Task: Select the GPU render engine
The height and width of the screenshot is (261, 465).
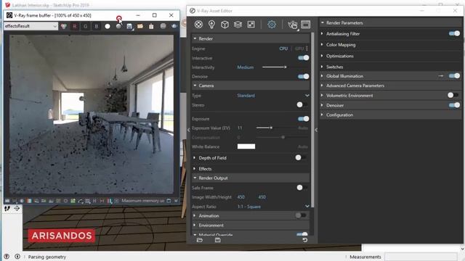Action: [x=299, y=49]
